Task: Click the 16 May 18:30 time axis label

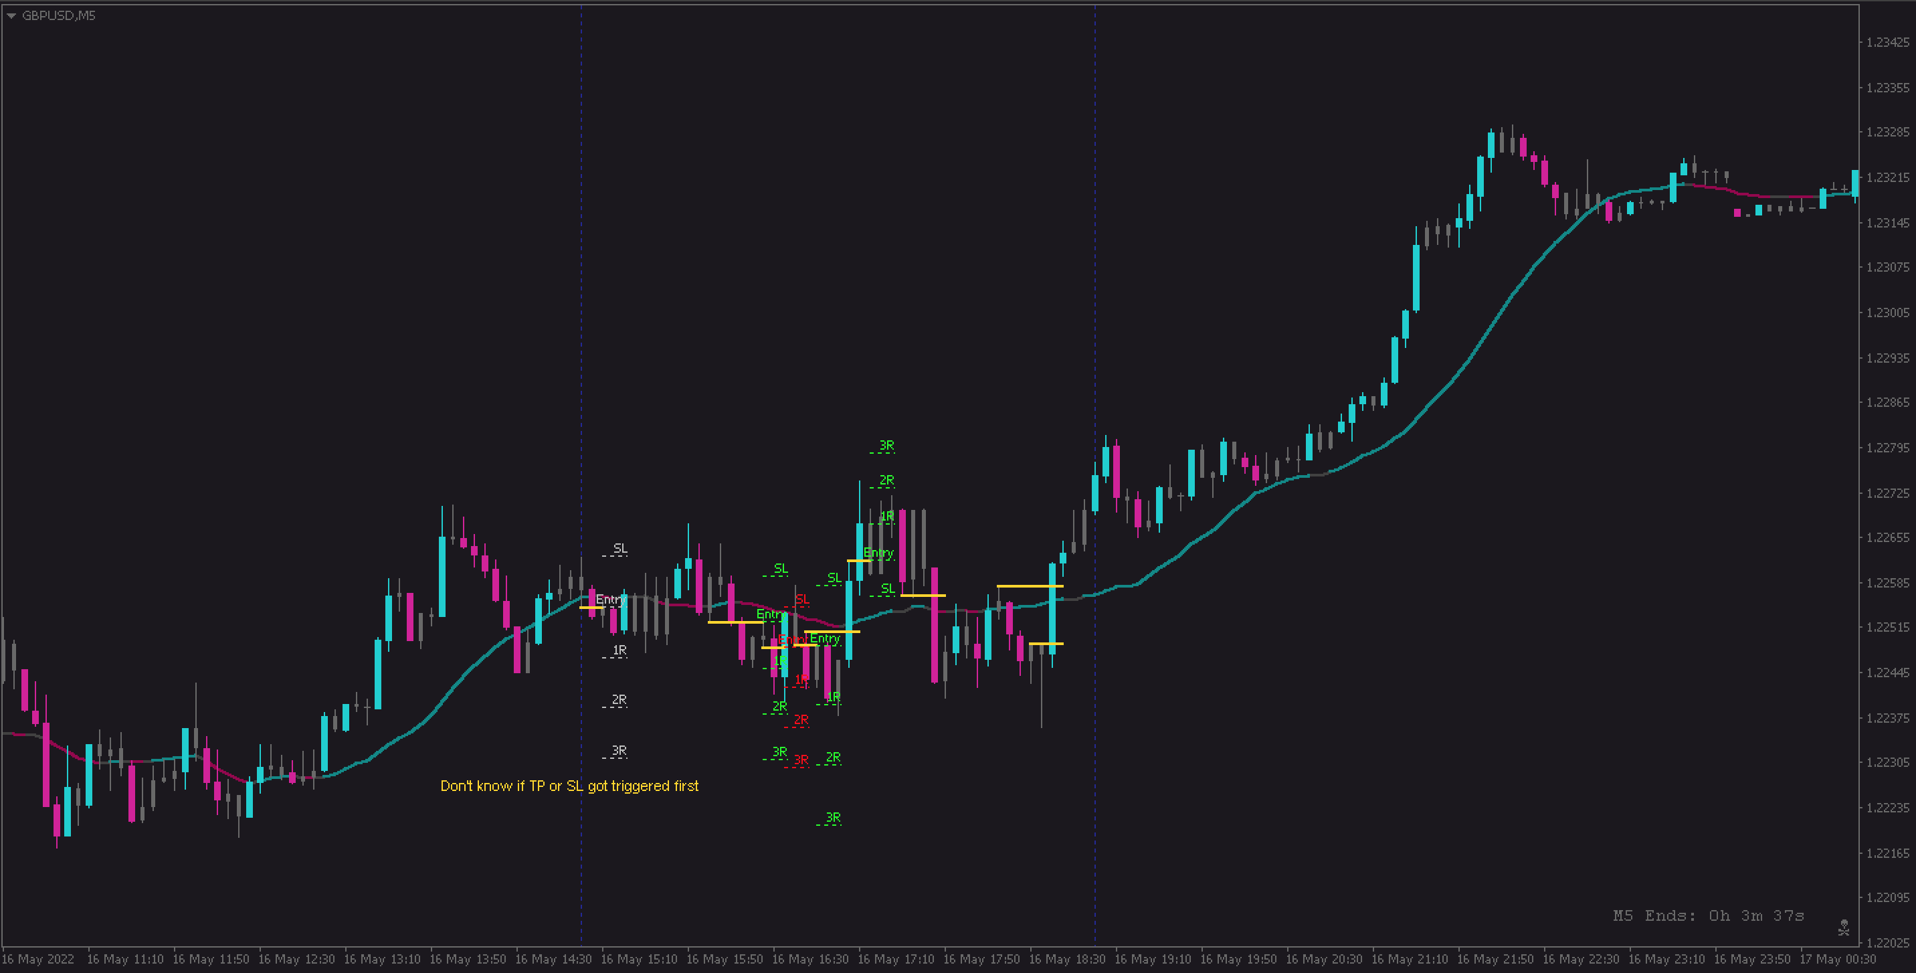Action: point(1066,960)
